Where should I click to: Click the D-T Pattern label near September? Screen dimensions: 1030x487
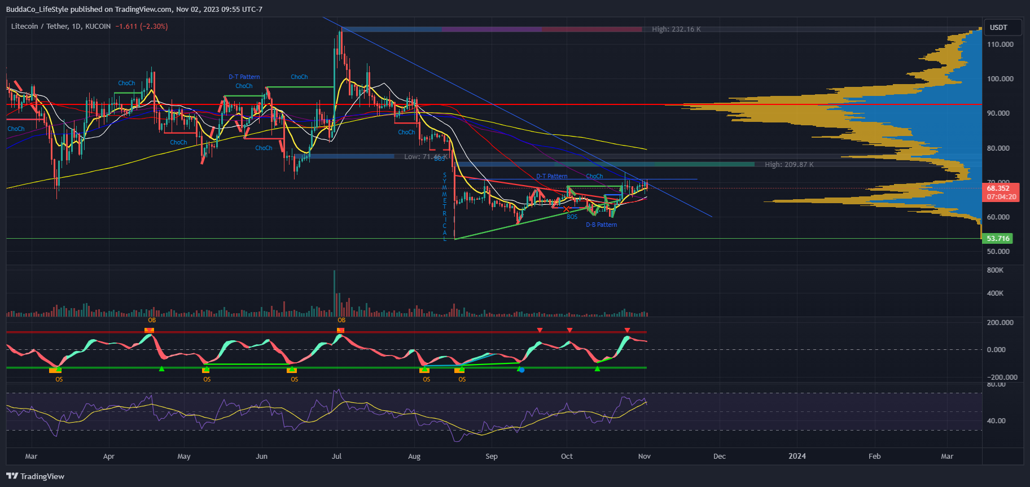pos(552,176)
